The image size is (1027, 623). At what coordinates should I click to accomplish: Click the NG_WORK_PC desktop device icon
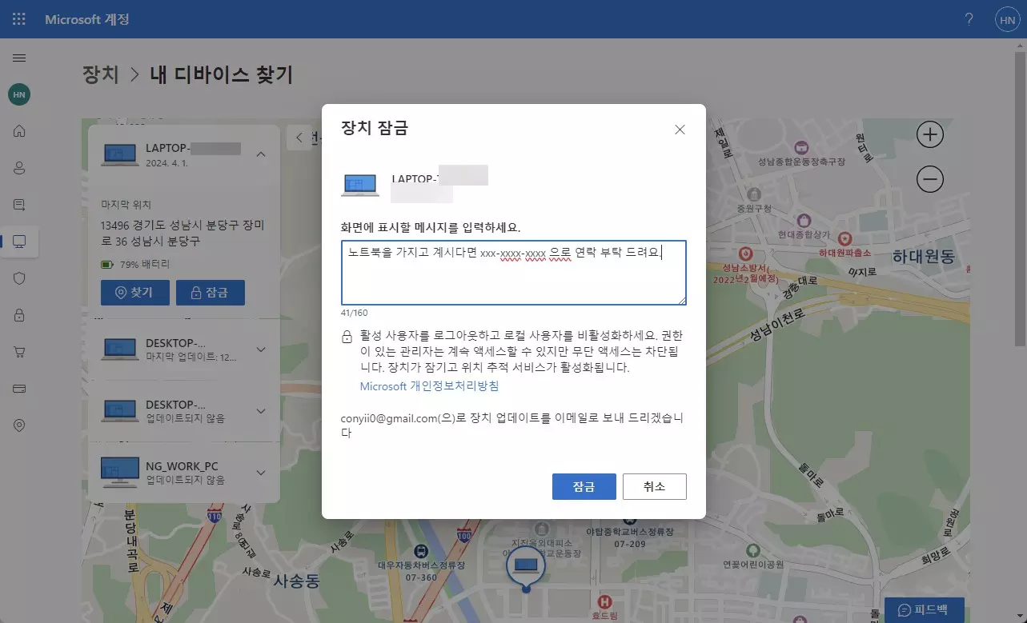[x=120, y=473]
